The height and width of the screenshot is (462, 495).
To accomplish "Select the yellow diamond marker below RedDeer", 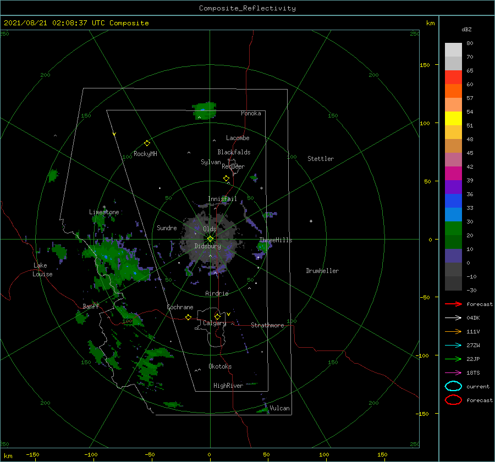I will tap(226, 179).
